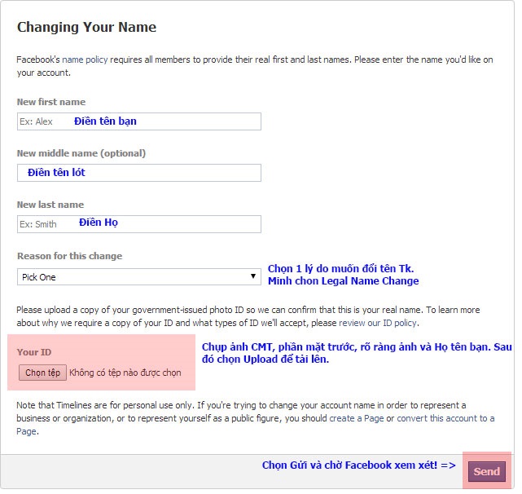Focus the New middle name text box
Screen dimensions: 522x494
[138, 173]
